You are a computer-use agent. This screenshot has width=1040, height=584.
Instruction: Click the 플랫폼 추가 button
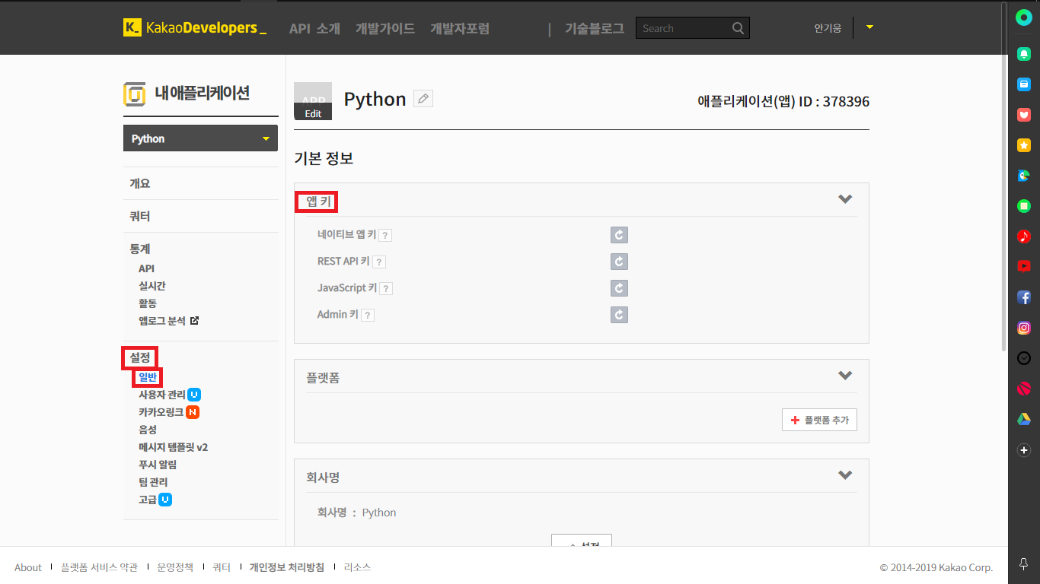click(819, 420)
